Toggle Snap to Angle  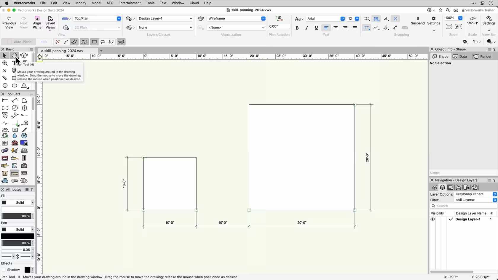386,19
